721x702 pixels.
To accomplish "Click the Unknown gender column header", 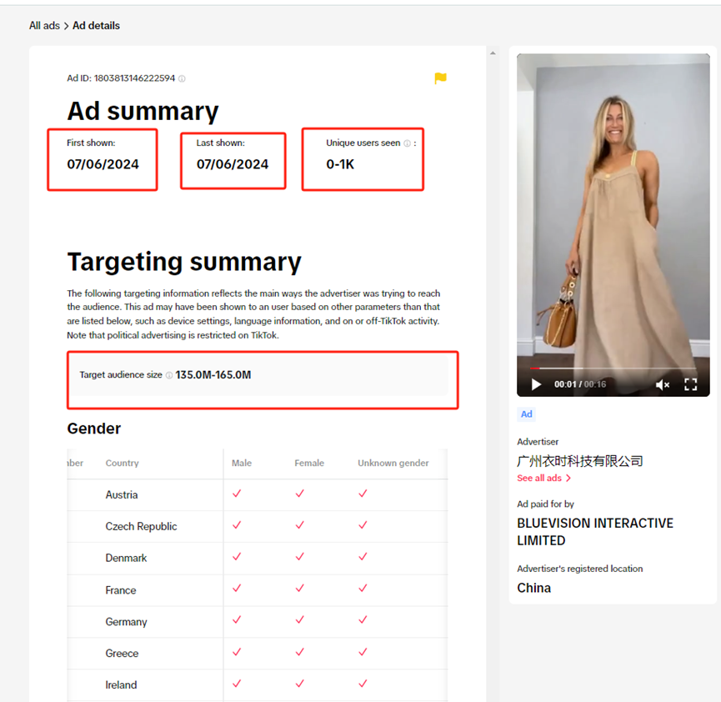I will tap(393, 464).
